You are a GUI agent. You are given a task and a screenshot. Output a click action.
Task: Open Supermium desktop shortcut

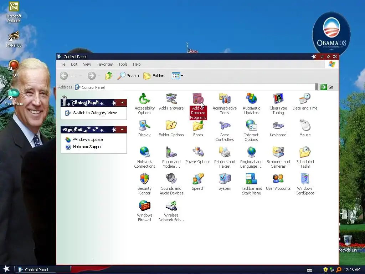[14, 97]
